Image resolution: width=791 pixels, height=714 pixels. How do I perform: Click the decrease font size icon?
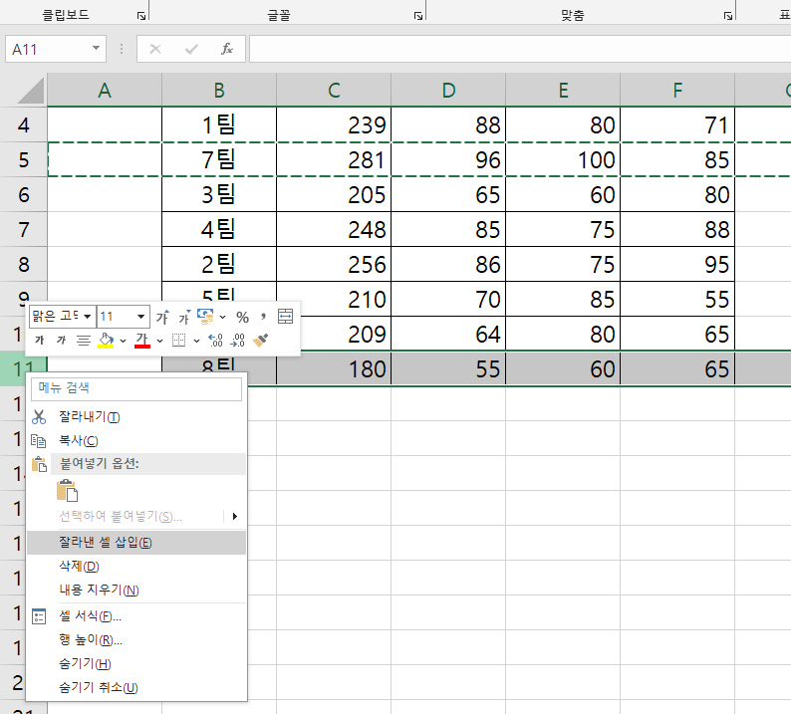(x=184, y=317)
